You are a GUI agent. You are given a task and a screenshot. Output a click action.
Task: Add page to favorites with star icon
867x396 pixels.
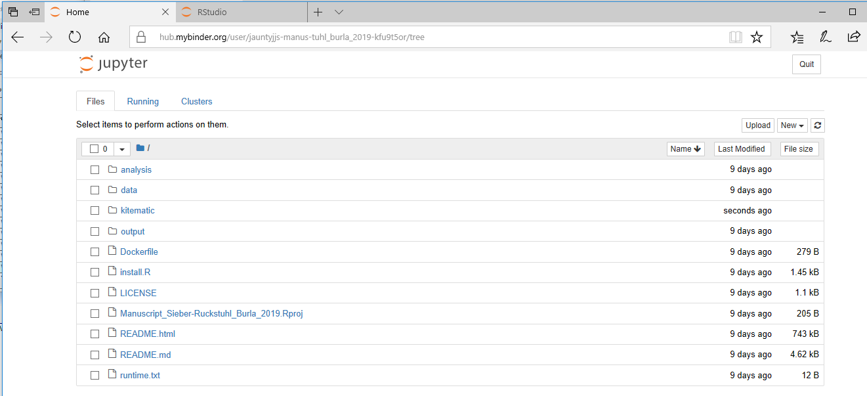coord(757,37)
